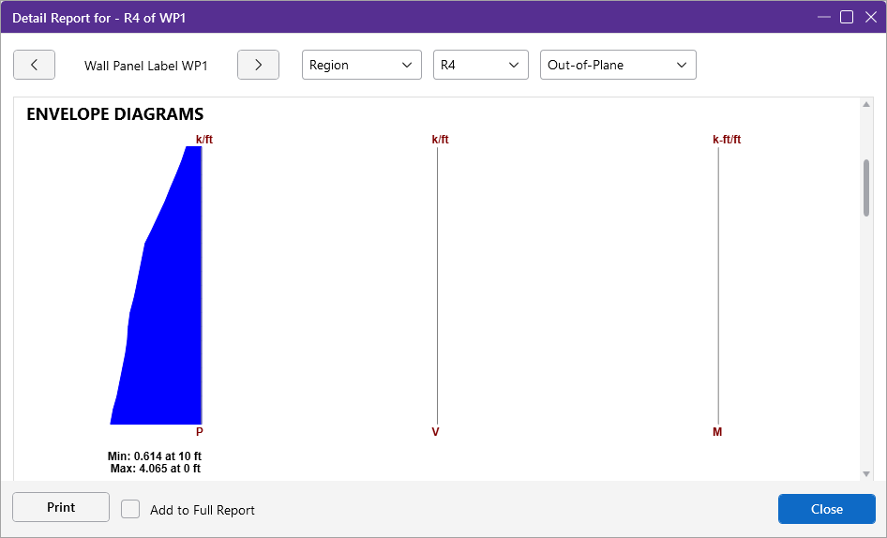
Task: Go to the previous wall panel
Action: point(34,65)
